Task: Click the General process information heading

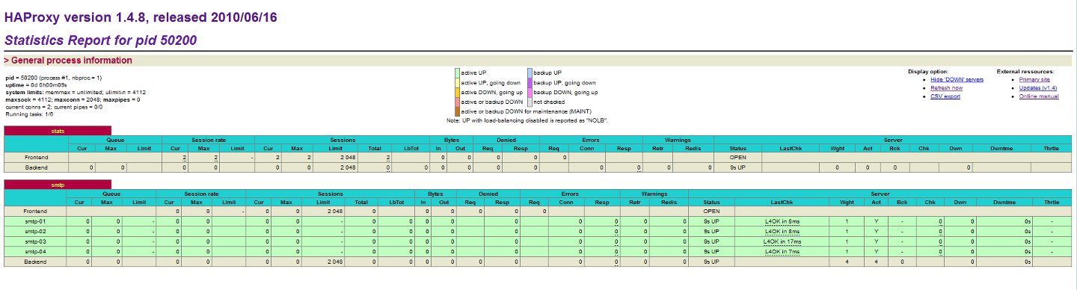Action: (69, 61)
